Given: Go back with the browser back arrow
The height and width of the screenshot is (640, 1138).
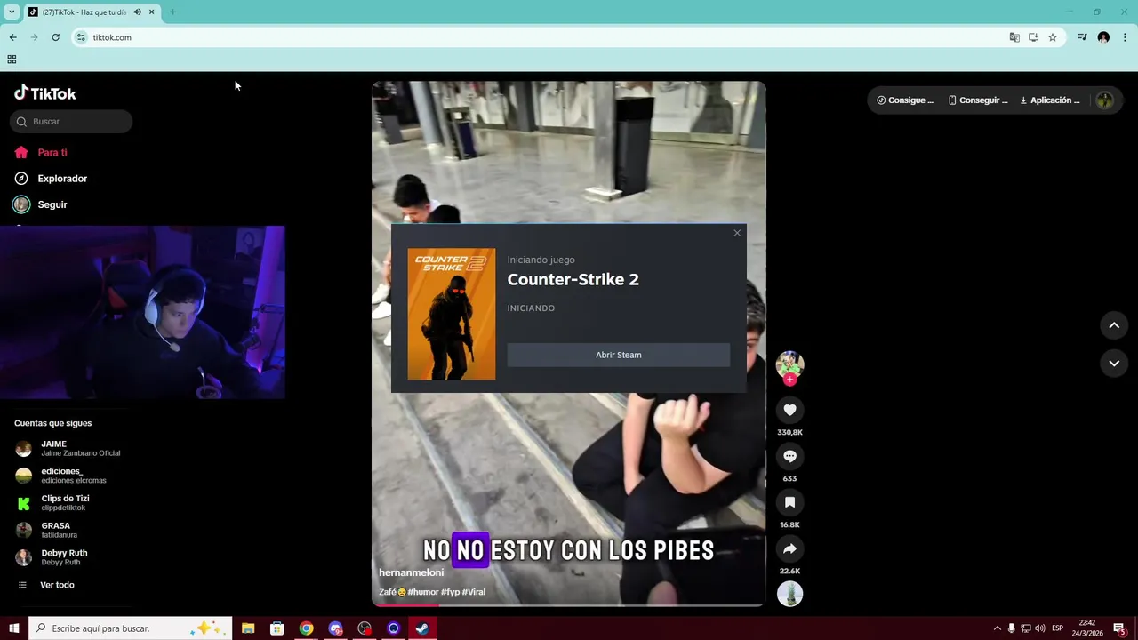Looking at the screenshot, I should pyautogui.click(x=12, y=37).
